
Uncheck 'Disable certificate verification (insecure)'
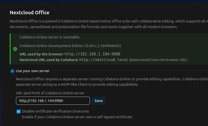click(x=19, y=112)
